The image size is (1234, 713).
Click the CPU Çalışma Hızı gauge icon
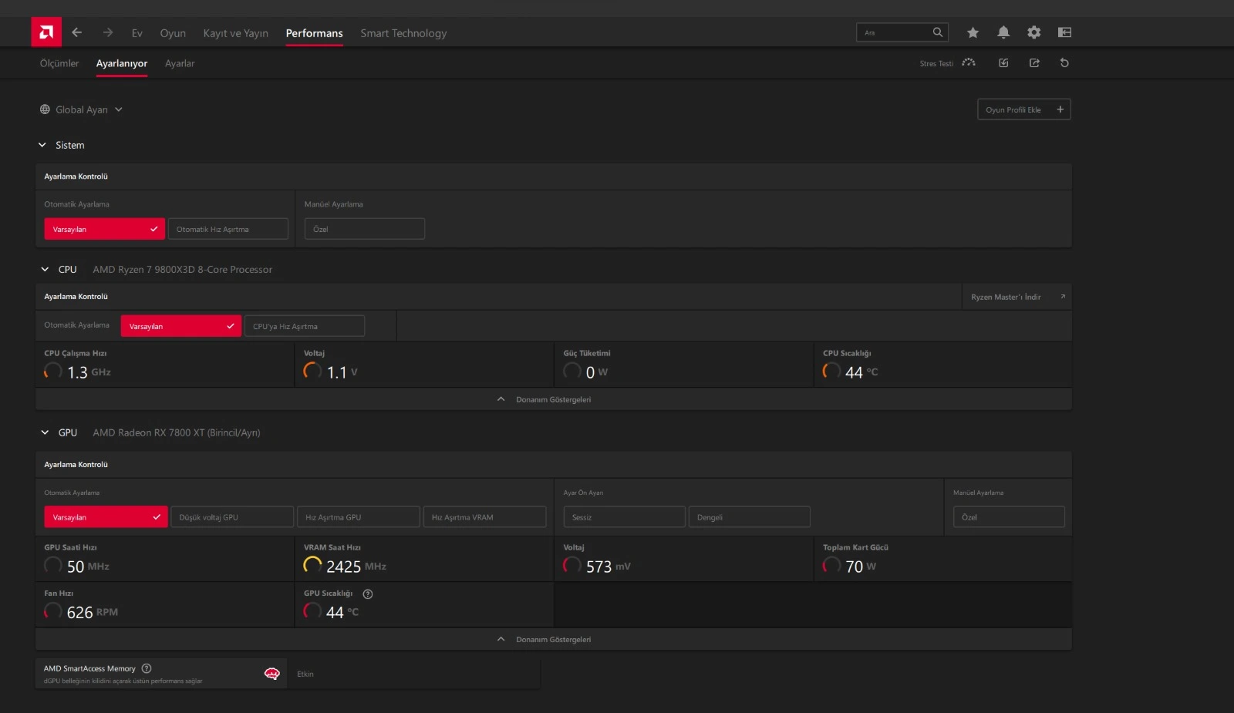point(53,372)
